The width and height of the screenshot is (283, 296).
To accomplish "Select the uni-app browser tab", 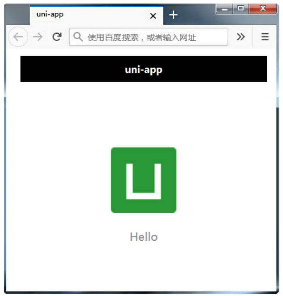I will (96, 16).
